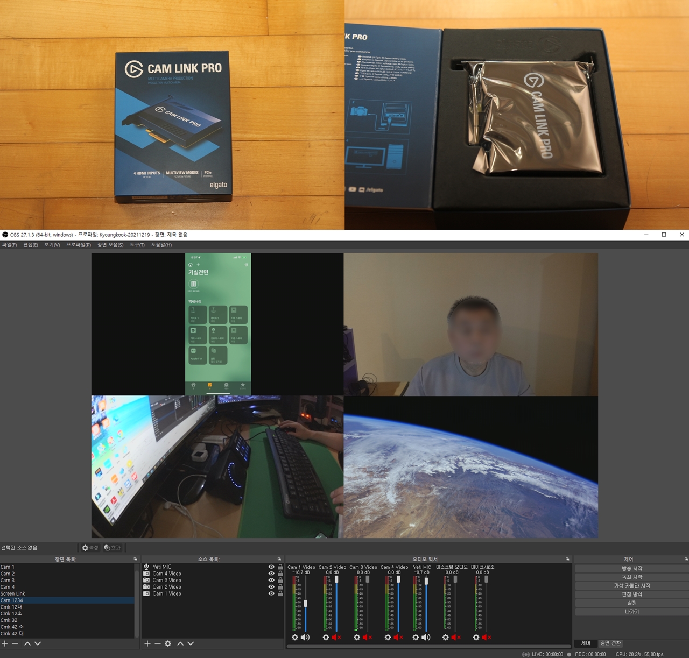The height and width of the screenshot is (658, 689).
Task: Add a new scene with plus icon
Action: [5, 643]
